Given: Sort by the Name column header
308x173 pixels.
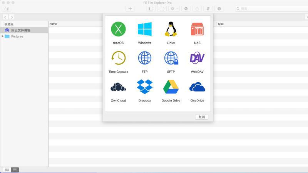Looking at the screenshot, I should tap(53, 24).
